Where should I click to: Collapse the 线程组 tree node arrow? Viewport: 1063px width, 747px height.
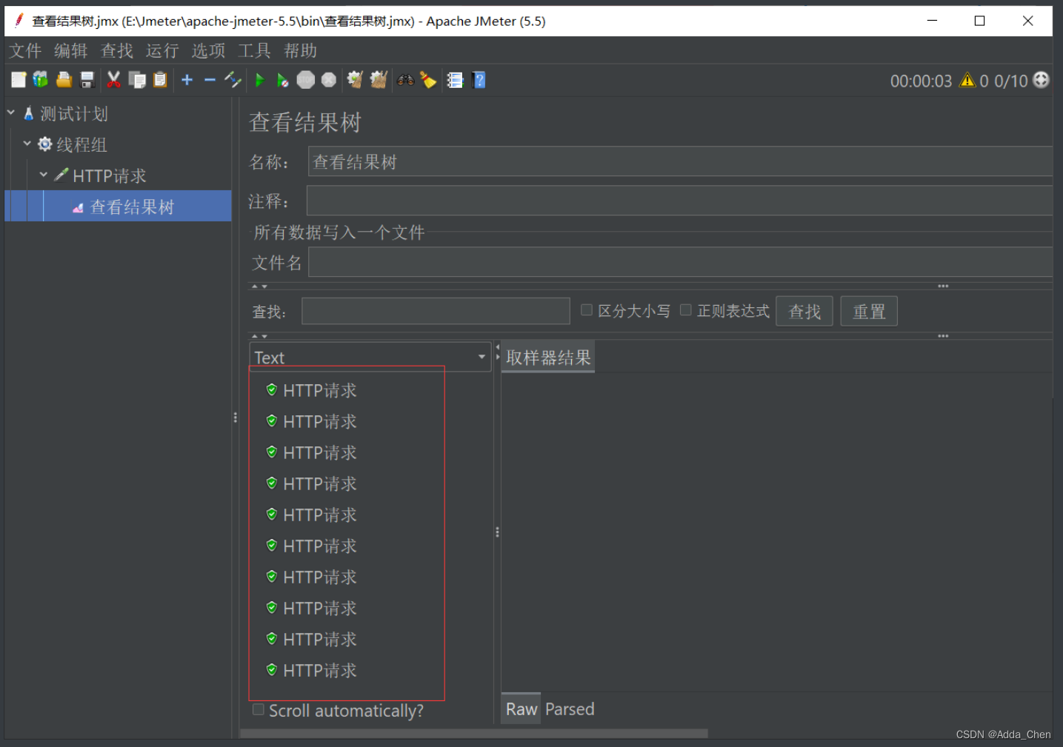(27, 144)
